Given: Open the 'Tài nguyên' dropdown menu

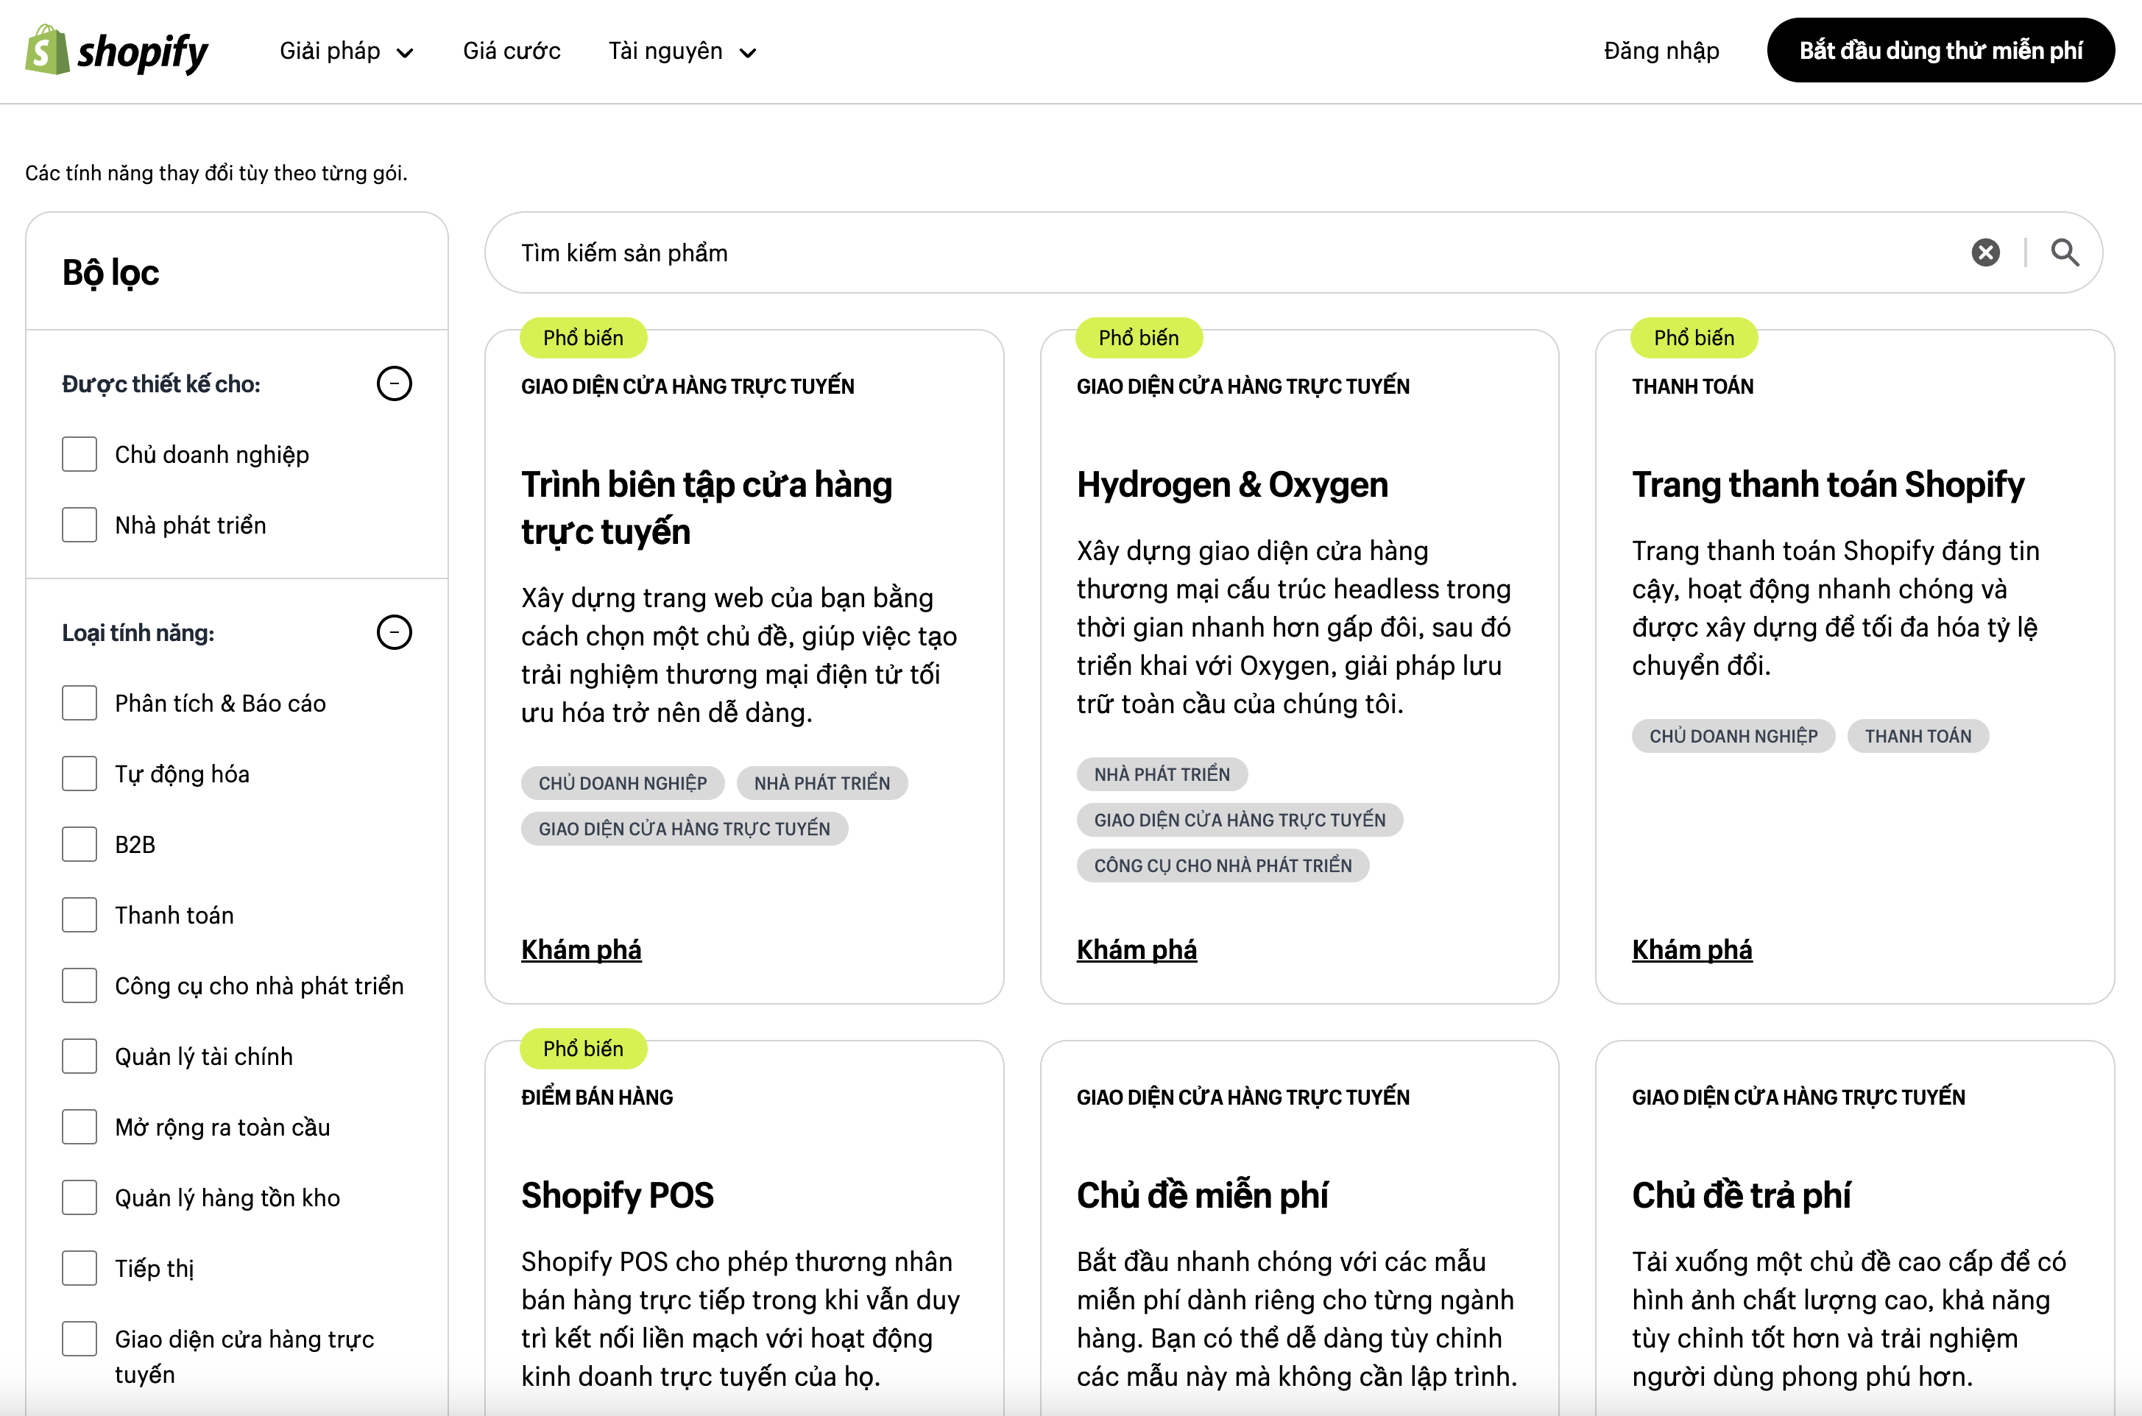Looking at the screenshot, I should pos(682,52).
